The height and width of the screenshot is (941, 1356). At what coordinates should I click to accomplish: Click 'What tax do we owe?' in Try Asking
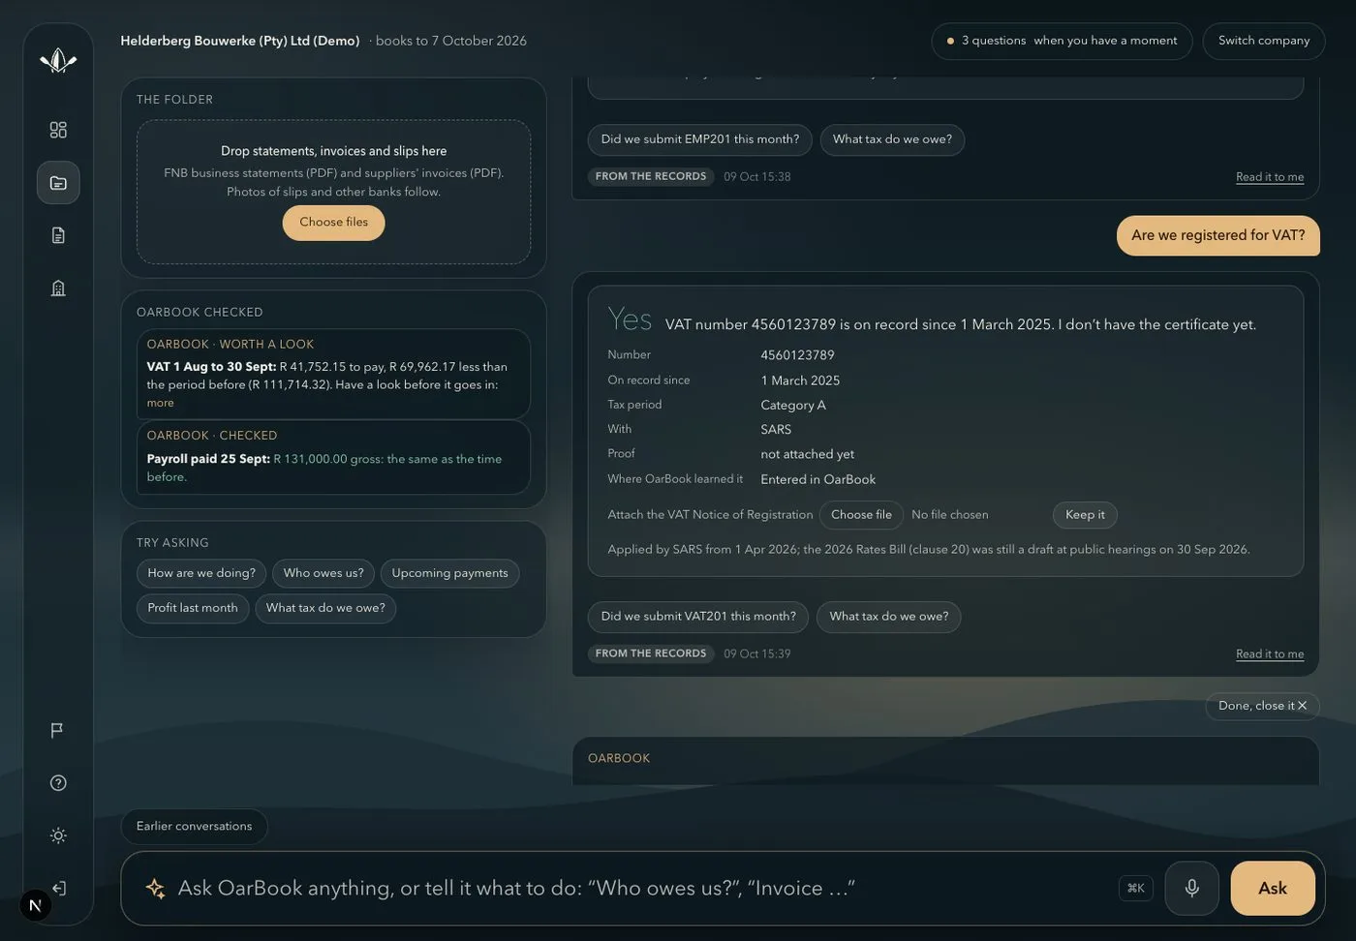click(x=325, y=608)
